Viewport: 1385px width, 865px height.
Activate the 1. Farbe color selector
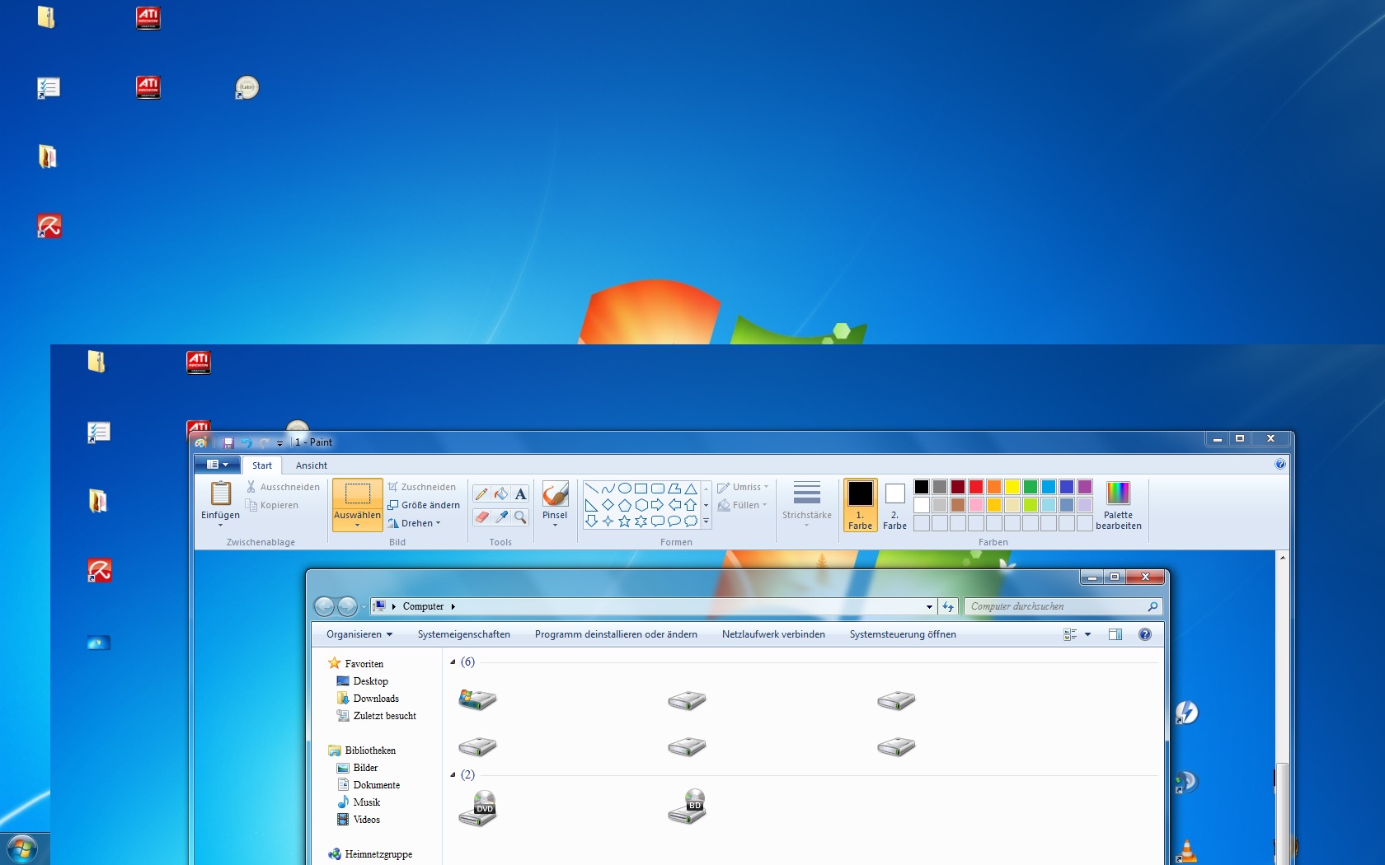point(860,504)
